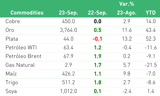Screen dimensions: 160x96
Task: Click the YTD column header
Action: [x=150, y=13]
